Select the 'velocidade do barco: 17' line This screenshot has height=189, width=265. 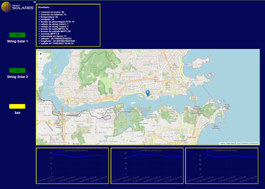(x=52, y=36)
